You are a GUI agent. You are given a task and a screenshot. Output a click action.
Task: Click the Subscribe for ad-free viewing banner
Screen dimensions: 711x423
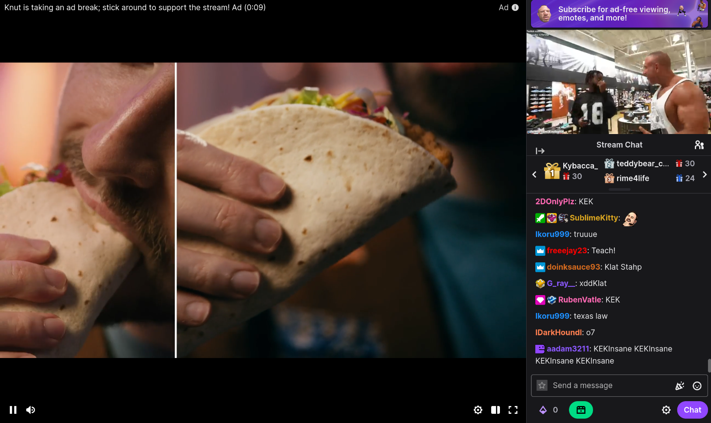coord(619,14)
